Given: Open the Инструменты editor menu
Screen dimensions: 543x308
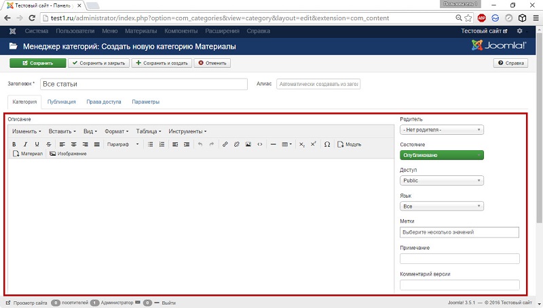Looking at the screenshot, I should [x=187, y=131].
